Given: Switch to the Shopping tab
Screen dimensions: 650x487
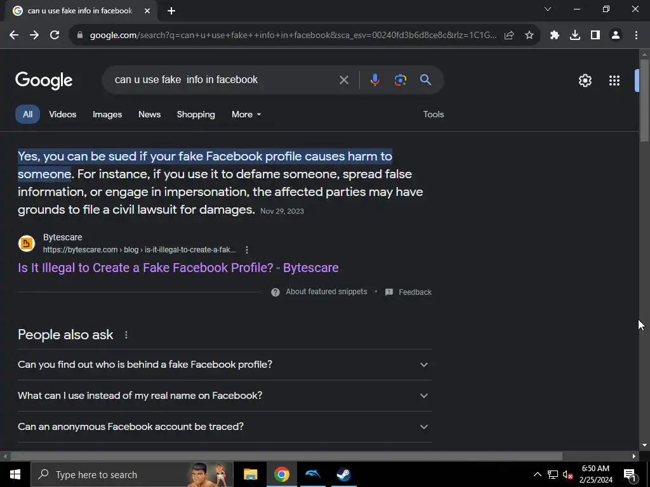Looking at the screenshot, I should [196, 114].
